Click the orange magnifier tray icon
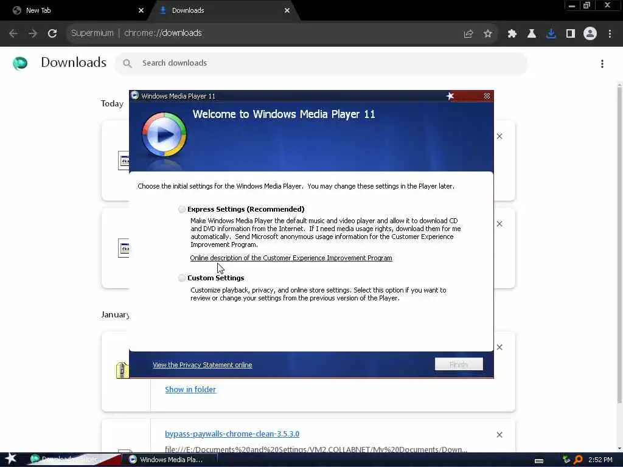The height and width of the screenshot is (467, 623). click(578, 460)
